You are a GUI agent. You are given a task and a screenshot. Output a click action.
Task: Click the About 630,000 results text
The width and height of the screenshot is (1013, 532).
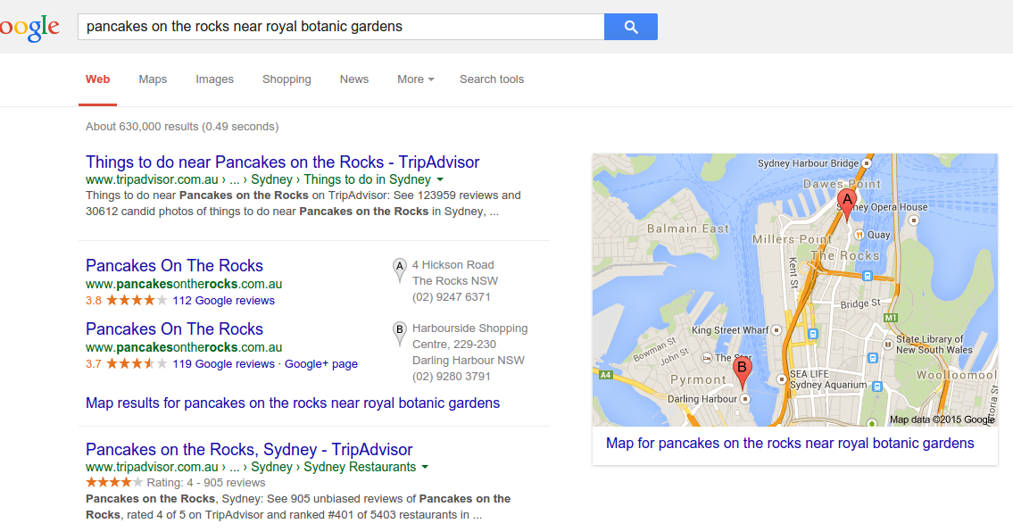pyautogui.click(x=182, y=126)
